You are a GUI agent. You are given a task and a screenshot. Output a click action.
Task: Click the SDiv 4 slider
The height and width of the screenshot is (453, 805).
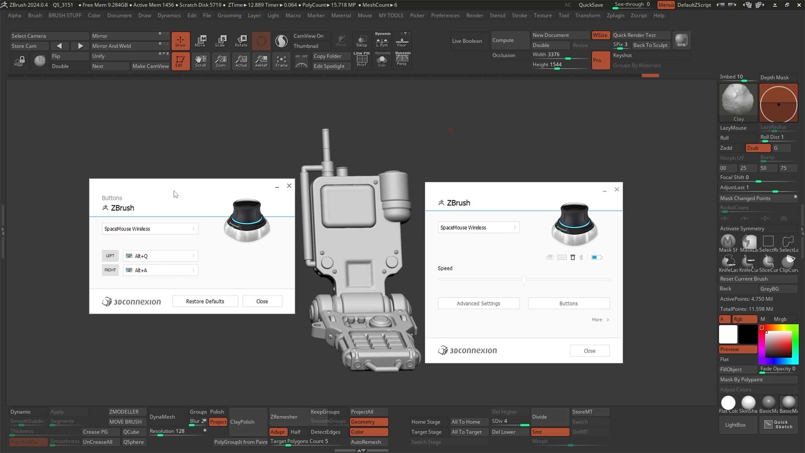click(510, 422)
